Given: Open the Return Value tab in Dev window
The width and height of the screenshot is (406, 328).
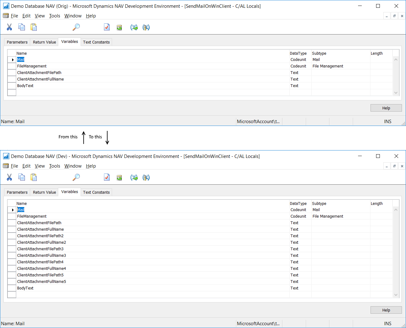Looking at the screenshot, I should tap(45, 192).
